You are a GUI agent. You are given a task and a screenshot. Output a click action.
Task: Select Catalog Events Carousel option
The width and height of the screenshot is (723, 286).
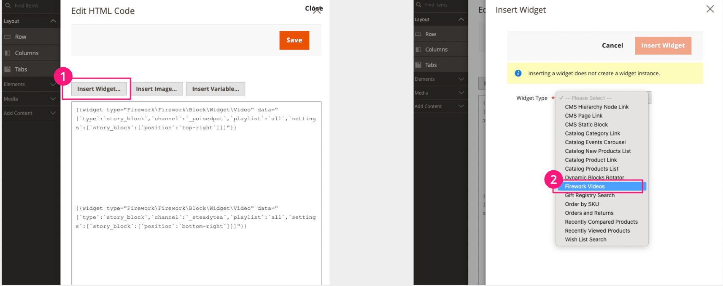[595, 142]
